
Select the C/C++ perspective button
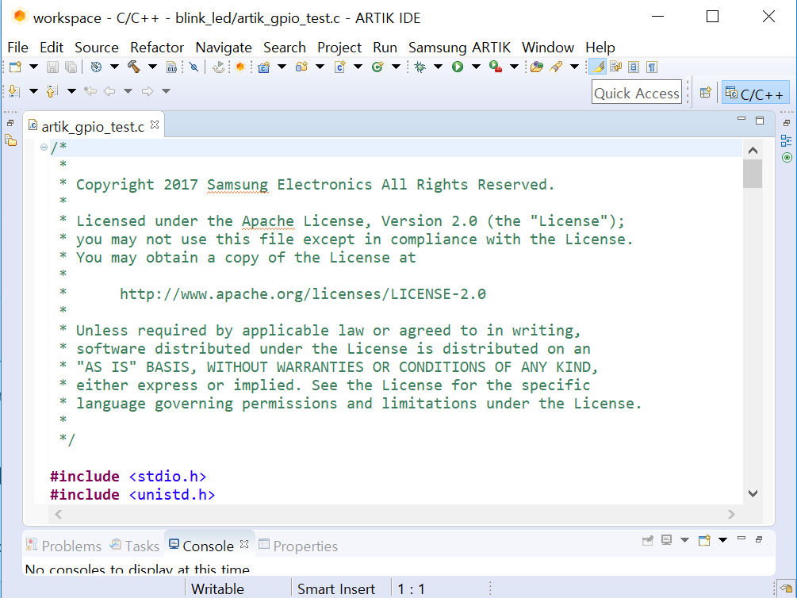(x=755, y=94)
